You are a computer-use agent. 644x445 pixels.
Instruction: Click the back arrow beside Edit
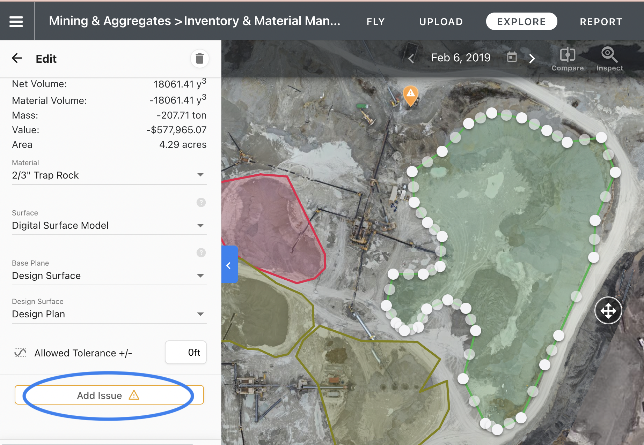click(17, 58)
